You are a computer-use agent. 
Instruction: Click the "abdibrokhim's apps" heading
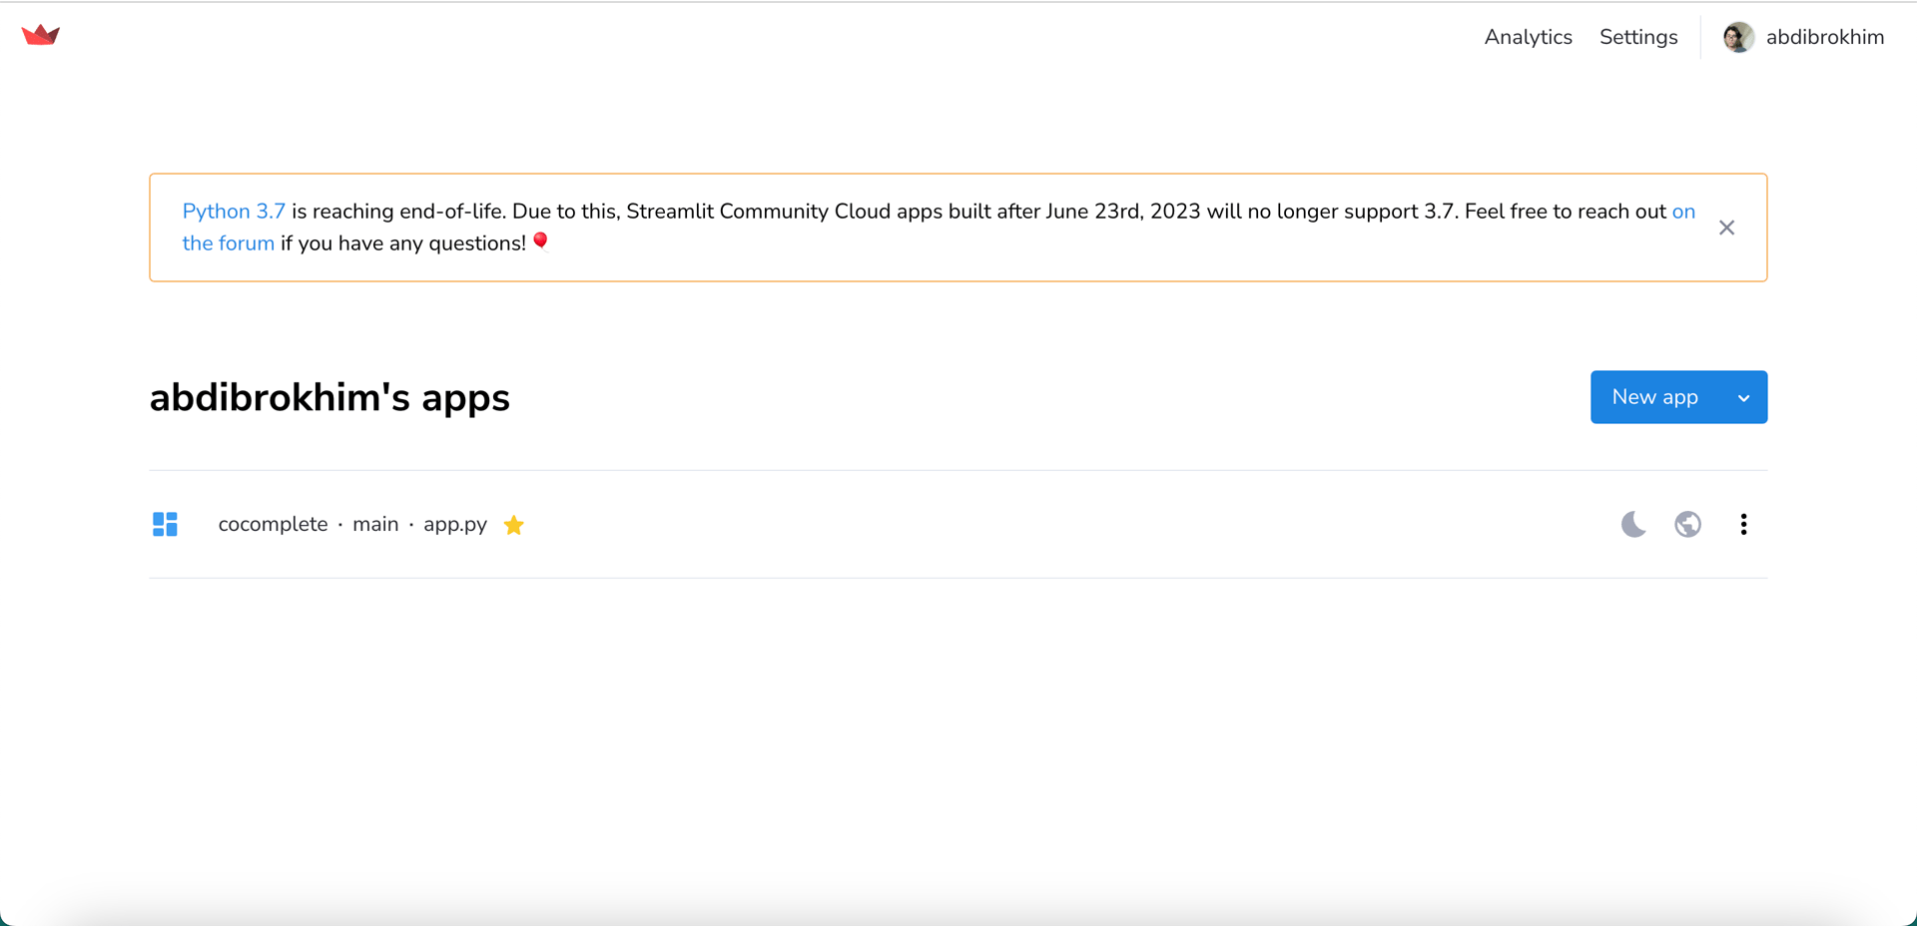[x=329, y=397]
